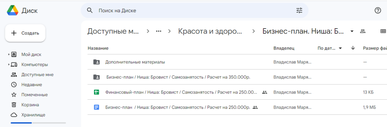The height and width of the screenshot is (127, 387).
Task: Expand the Мой диск tree arrow
Action: 9,55
